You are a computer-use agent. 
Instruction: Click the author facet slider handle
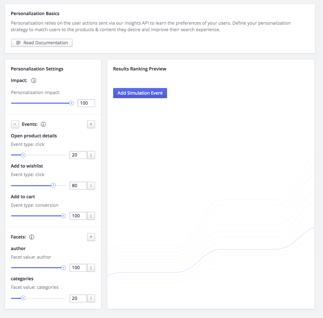63,268
